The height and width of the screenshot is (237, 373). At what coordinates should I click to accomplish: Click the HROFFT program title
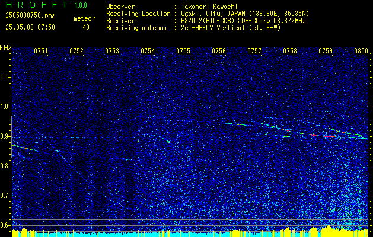point(37,5)
